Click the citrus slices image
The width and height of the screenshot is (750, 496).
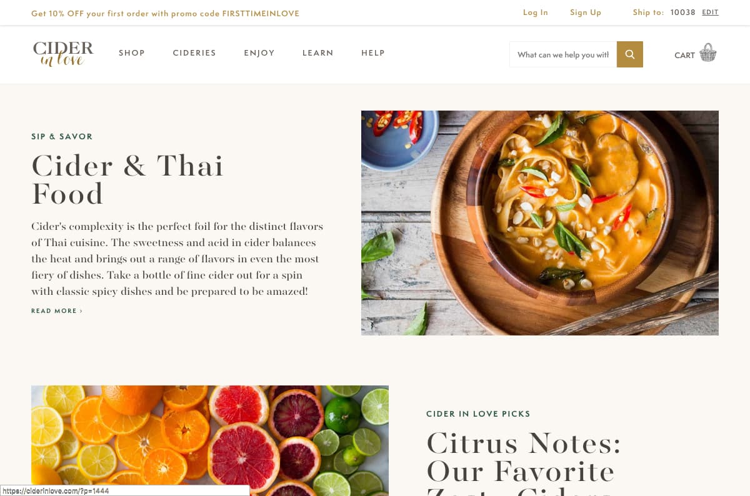click(210, 440)
